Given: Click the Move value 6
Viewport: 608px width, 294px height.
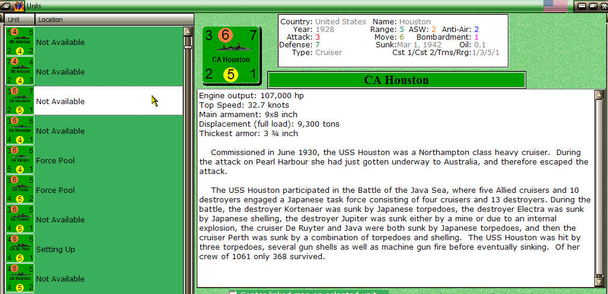Looking at the screenshot, I should pos(402,37).
